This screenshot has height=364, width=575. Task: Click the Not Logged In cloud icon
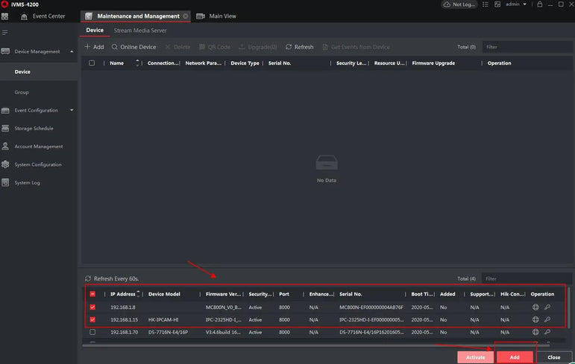tap(447, 4)
